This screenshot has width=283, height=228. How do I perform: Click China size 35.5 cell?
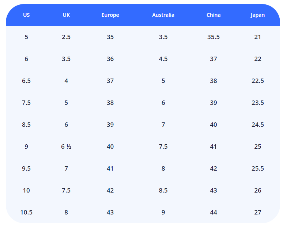point(214,37)
